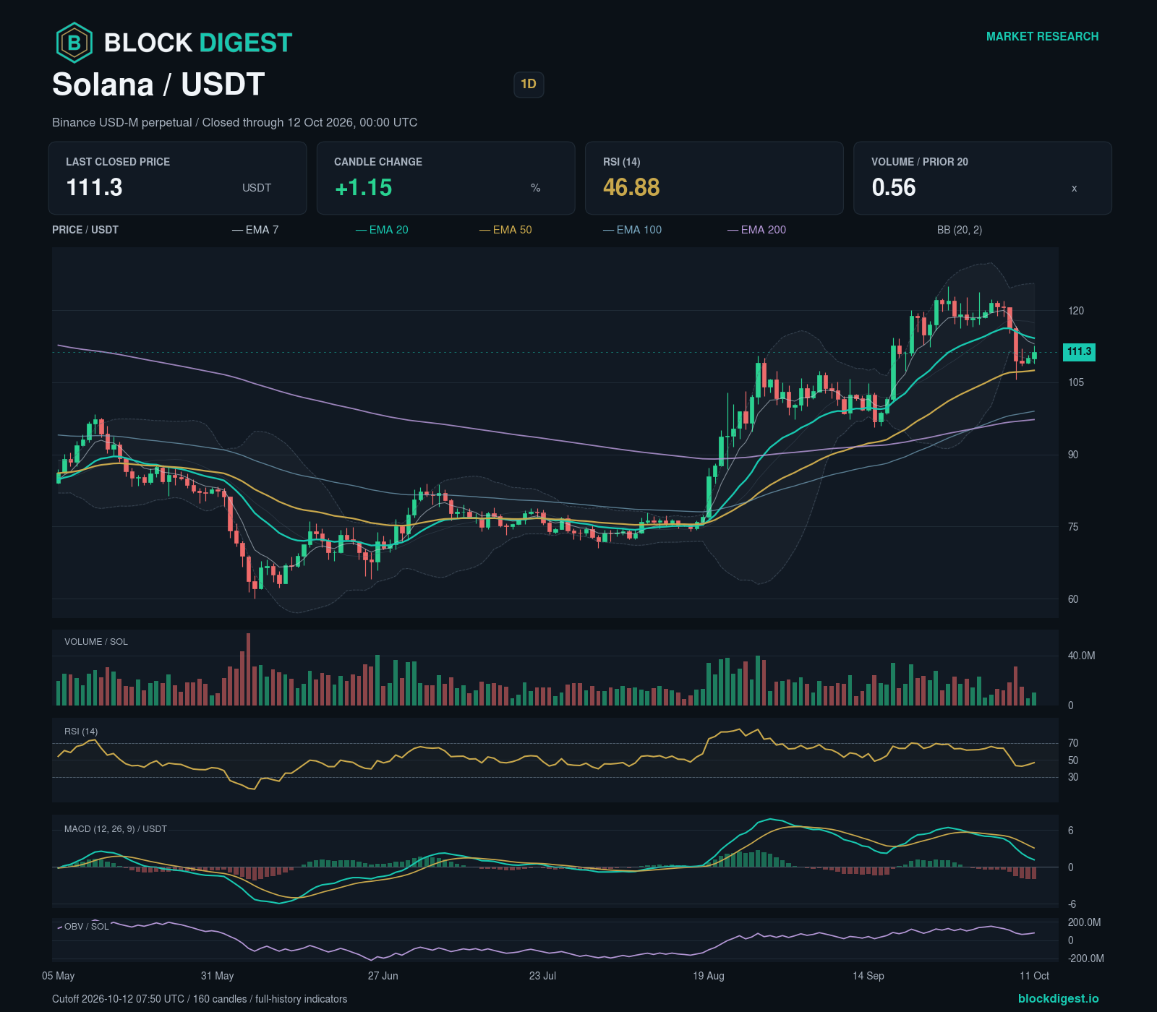Click the Cutoff 2026-10-12 footer text
This screenshot has height=1012, width=1157.
(200, 999)
